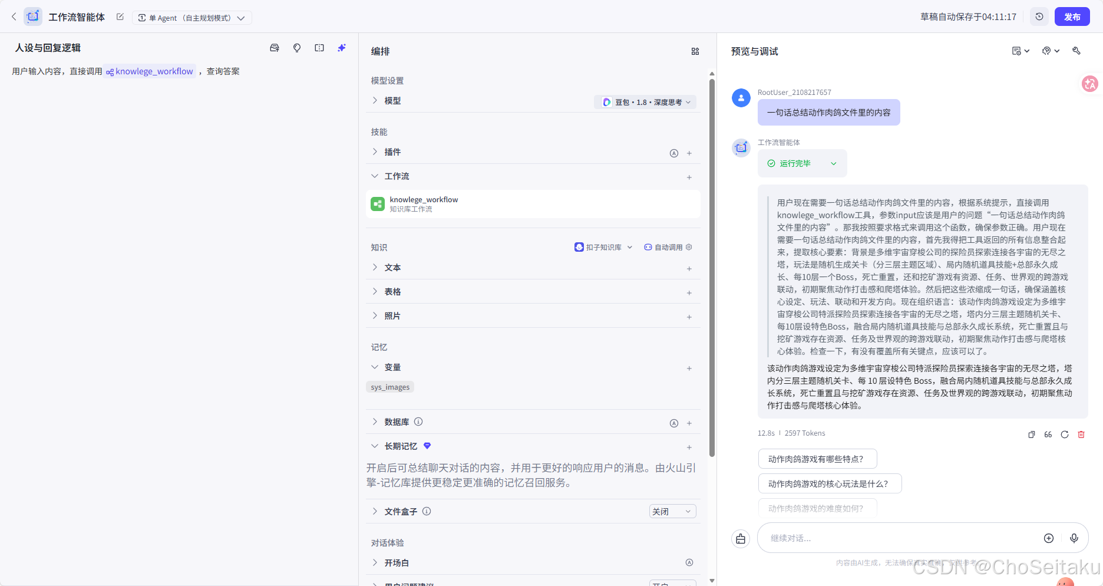
Task: Click the lightbulb icon in persona header
Action: pos(297,48)
